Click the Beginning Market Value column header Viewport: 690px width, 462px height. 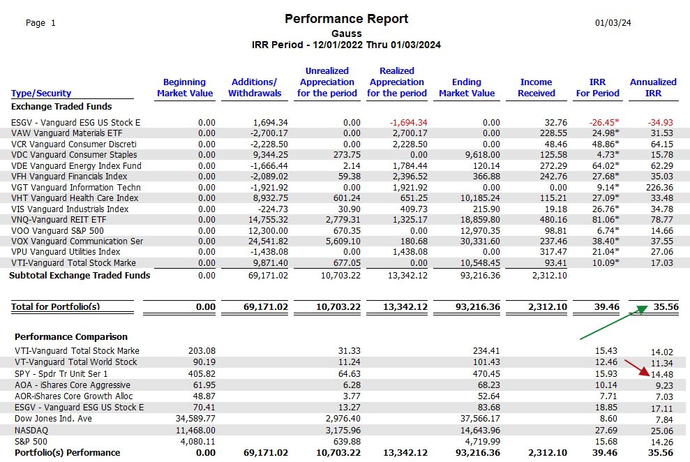click(185, 87)
